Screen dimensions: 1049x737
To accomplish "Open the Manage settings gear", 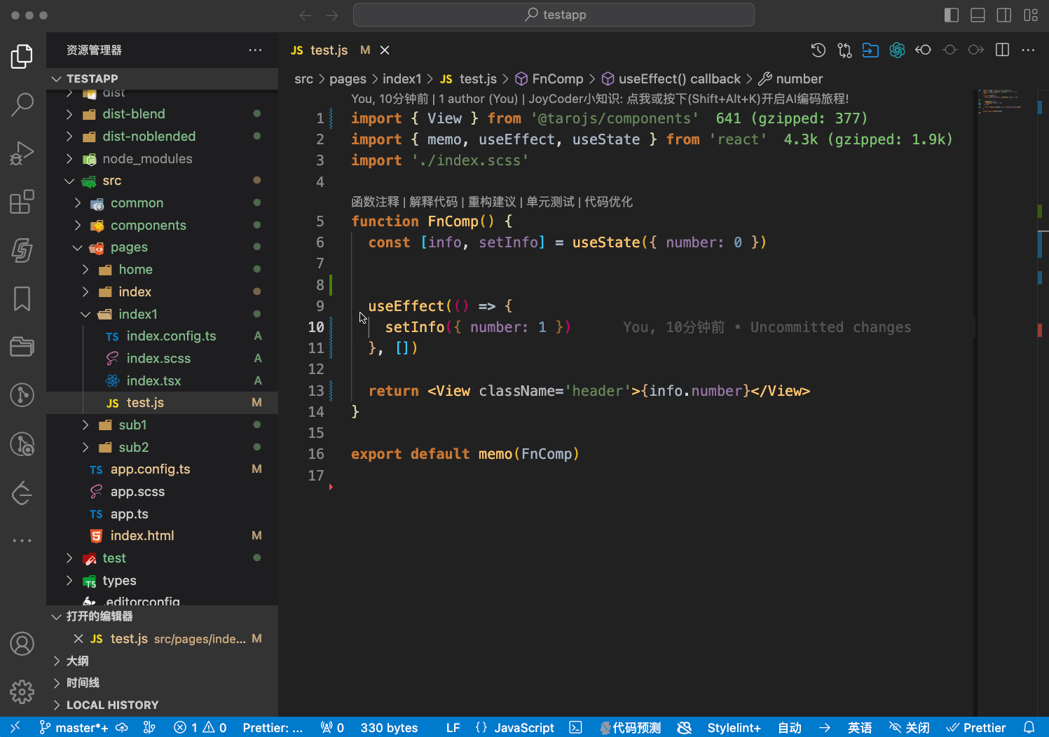I will click(x=22, y=691).
